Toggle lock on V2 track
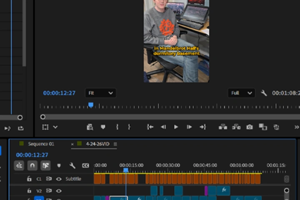Image resolution: width=300 pixels, height=200 pixels. [29, 190]
